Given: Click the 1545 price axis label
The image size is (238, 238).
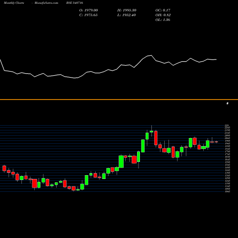Looking at the screenshot, I should click(x=228, y=165).
